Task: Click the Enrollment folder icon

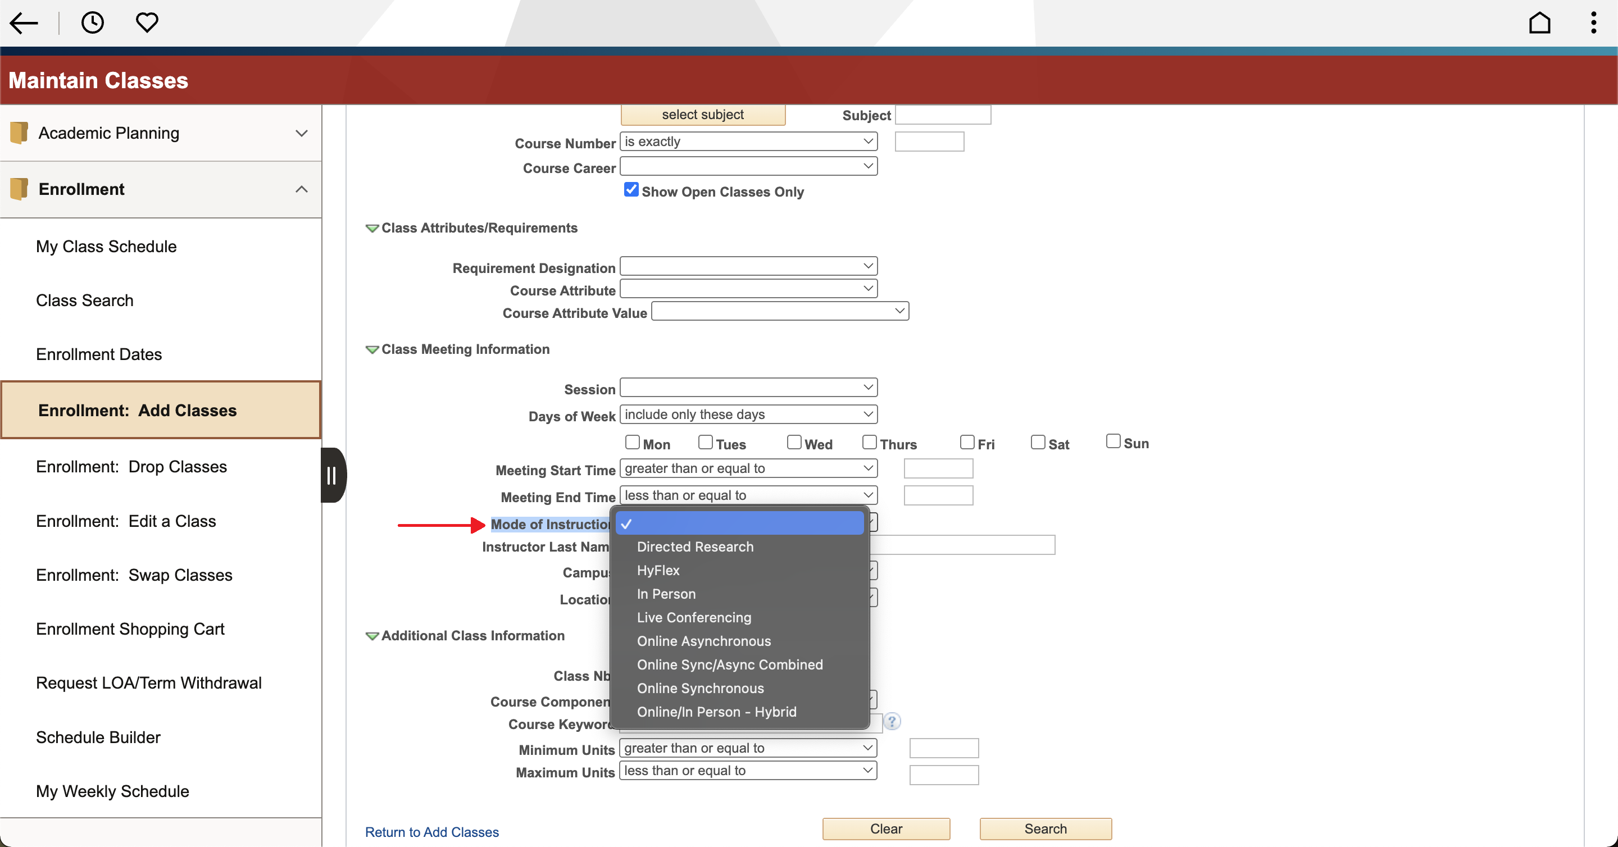Action: (19, 189)
